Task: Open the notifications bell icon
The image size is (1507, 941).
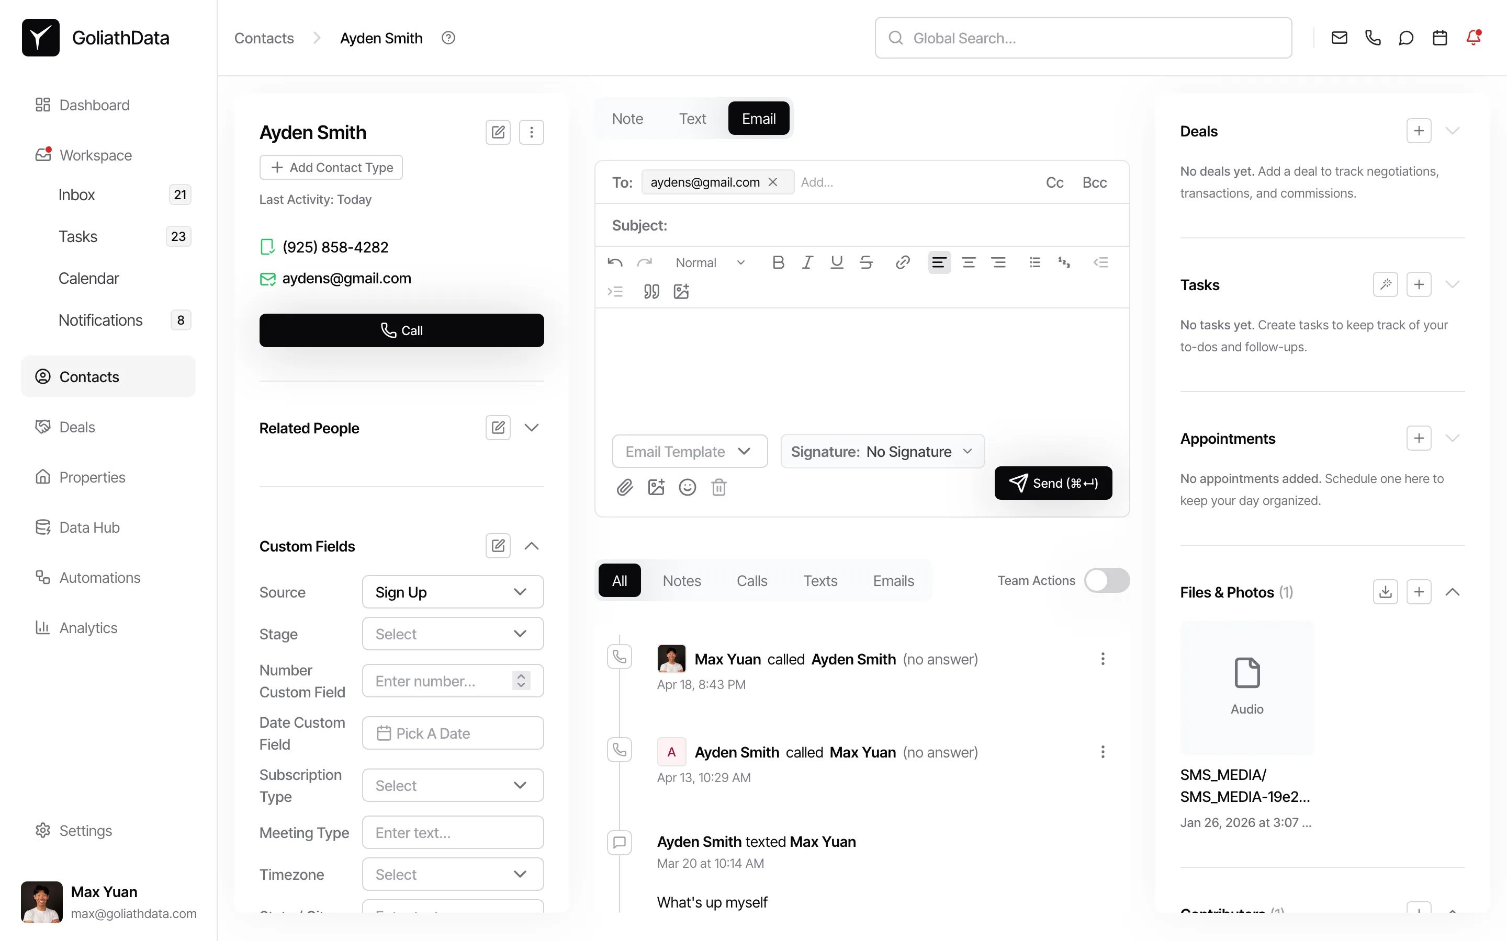Action: pyautogui.click(x=1474, y=37)
